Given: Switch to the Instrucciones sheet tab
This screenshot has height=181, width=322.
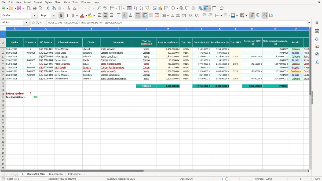Looking at the screenshot, I should [75, 174].
